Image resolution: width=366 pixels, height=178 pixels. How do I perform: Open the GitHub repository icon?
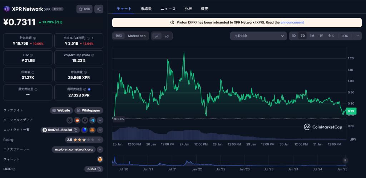pos(85,120)
